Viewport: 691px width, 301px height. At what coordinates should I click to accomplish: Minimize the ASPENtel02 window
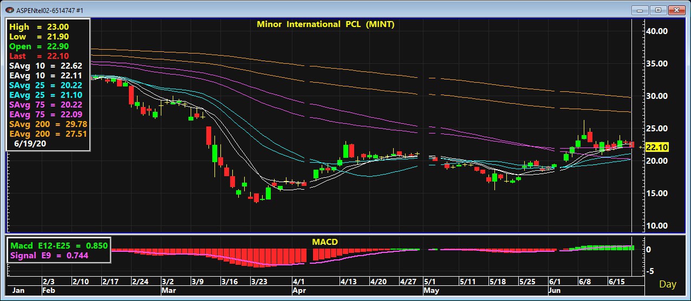639,9
